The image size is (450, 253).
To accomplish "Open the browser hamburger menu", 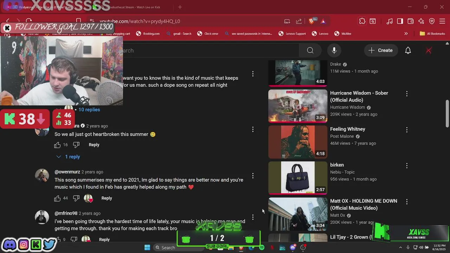I will click(442, 21).
